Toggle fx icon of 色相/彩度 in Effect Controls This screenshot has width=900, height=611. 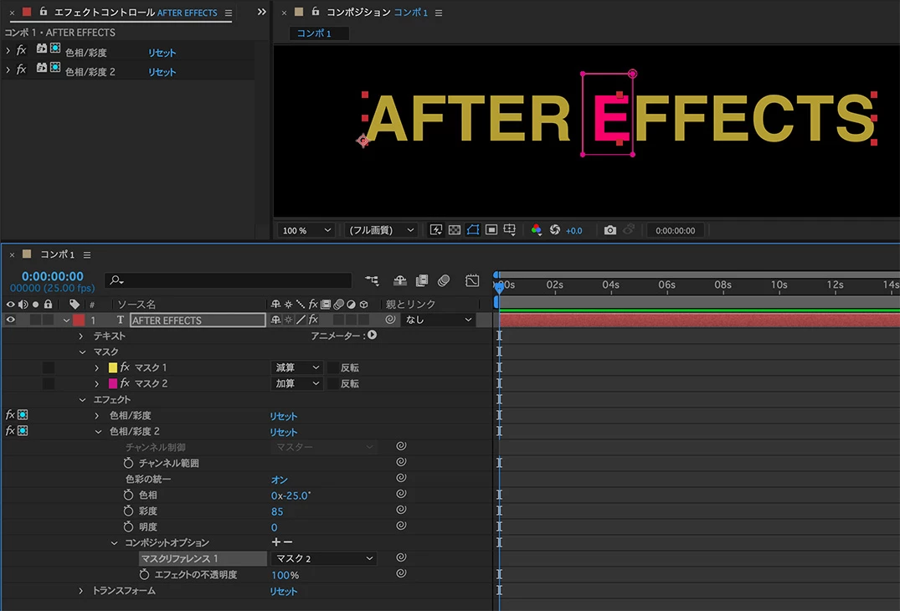pyautogui.click(x=21, y=50)
